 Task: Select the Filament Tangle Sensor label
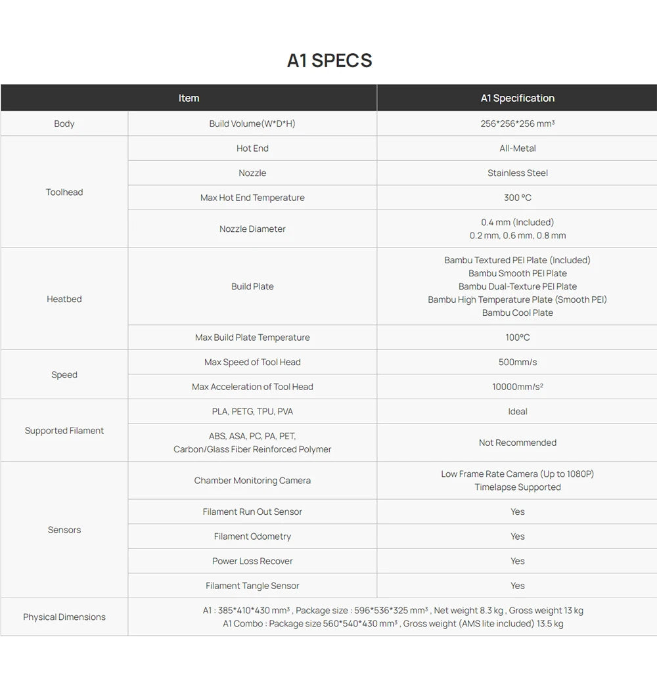coord(252,586)
